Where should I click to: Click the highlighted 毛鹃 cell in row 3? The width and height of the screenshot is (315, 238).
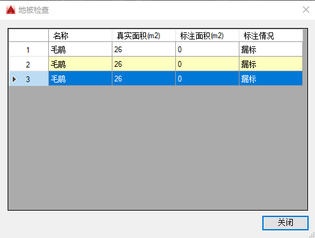tap(80, 78)
